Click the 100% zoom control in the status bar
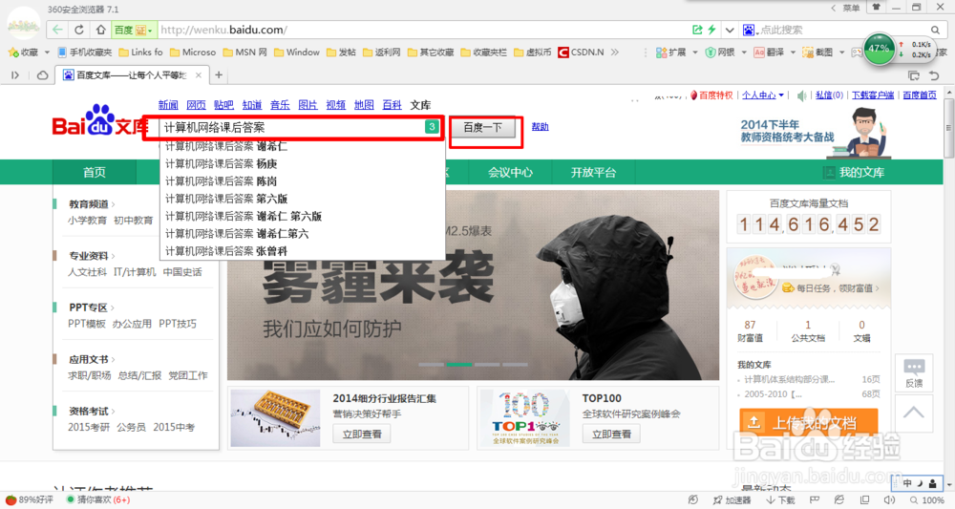The width and height of the screenshot is (955, 509). (927, 500)
